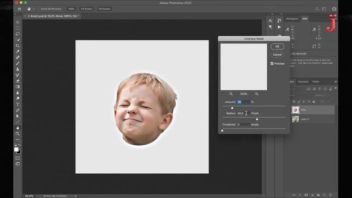The image size is (352, 198).
Task: Click the Fit Screen button
Action: click(86, 9)
